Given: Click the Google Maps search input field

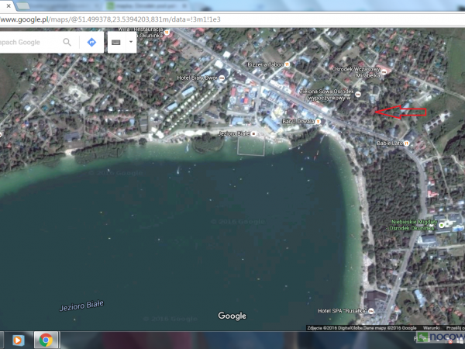Looking at the screenshot, I should tap(27, 42).
